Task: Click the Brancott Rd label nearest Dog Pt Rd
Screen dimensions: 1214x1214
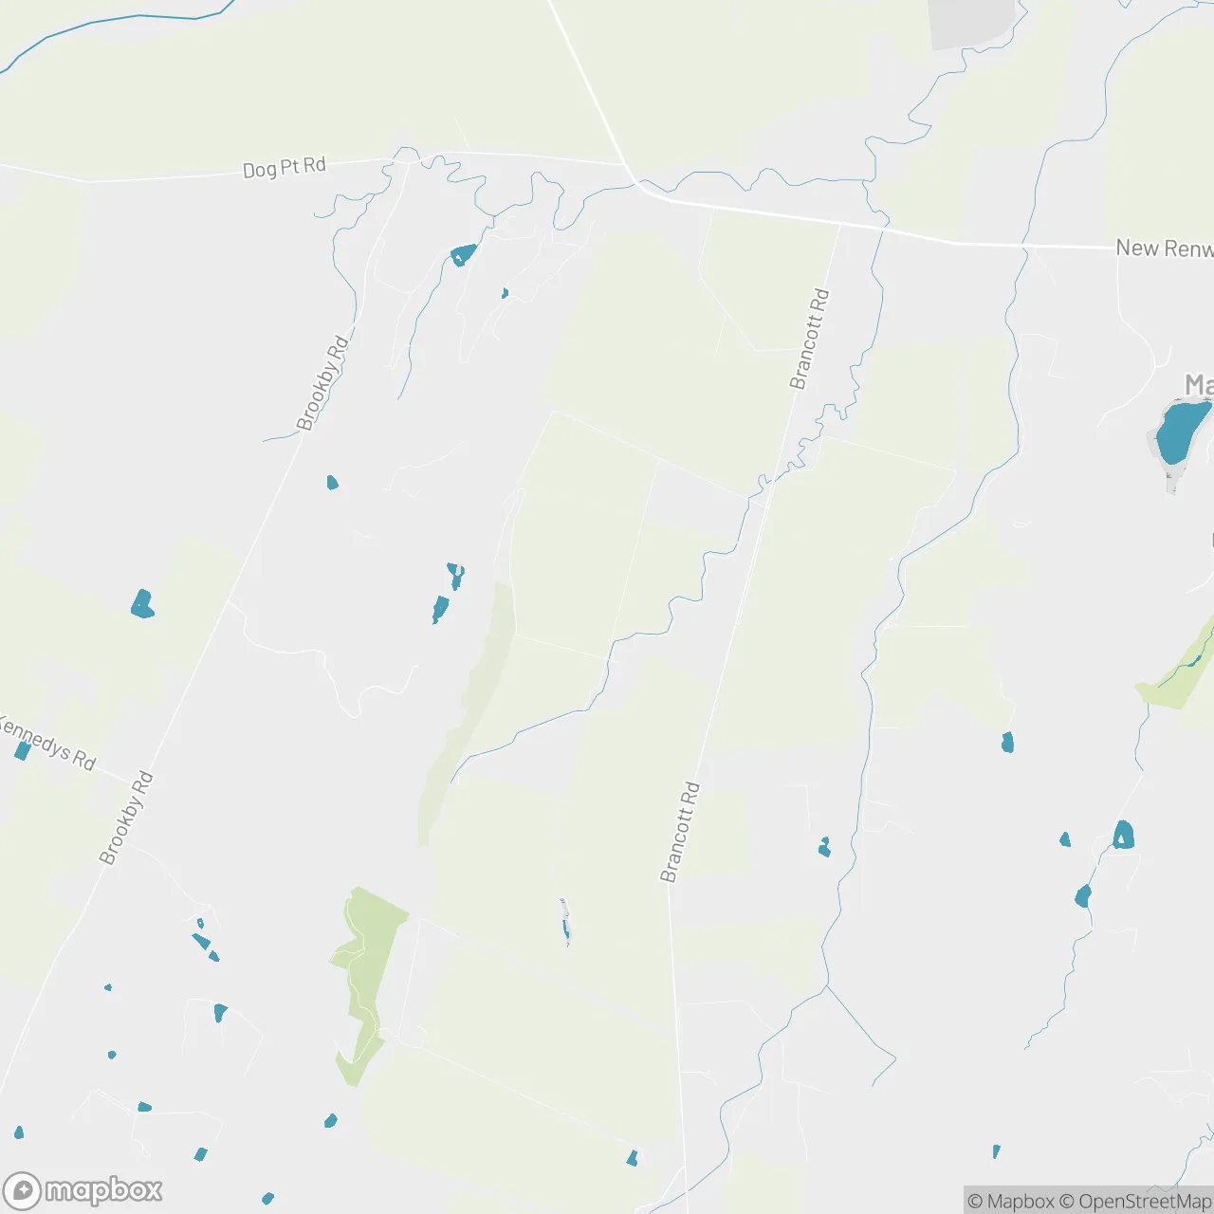Action: pyautogui.click(x=810, y=339)
